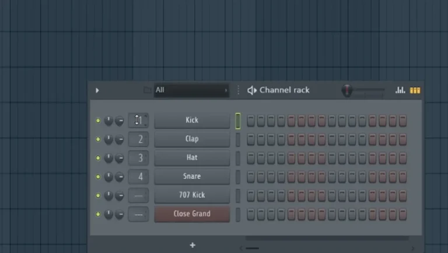
Task: Activate the first step of Clap
Action: point(251,139)
